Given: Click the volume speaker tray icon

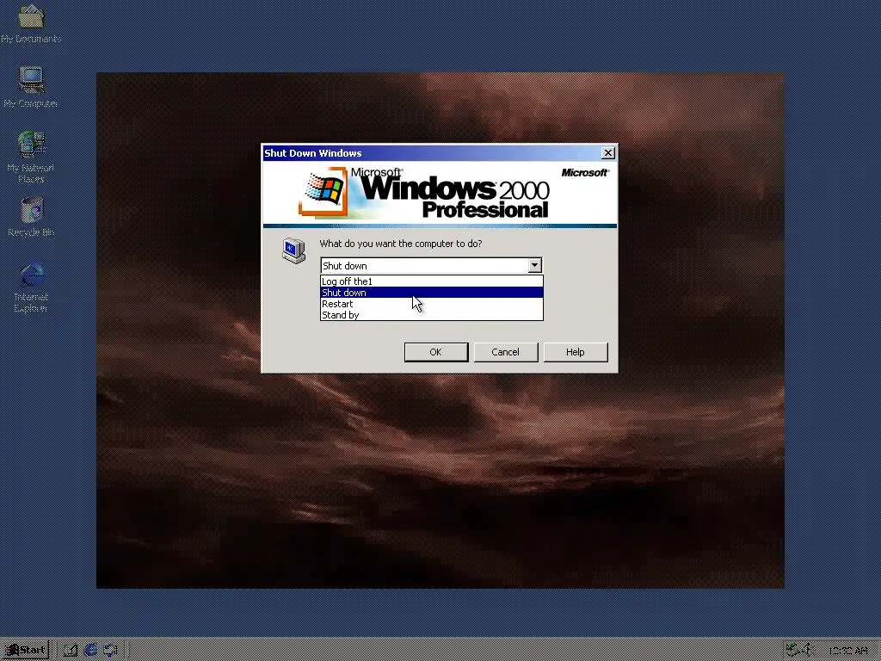Looking at the screenshot, I should click(x=809, y=651).
